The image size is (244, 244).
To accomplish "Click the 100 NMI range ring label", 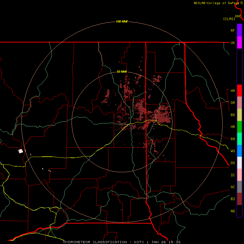I will [122, 21].
